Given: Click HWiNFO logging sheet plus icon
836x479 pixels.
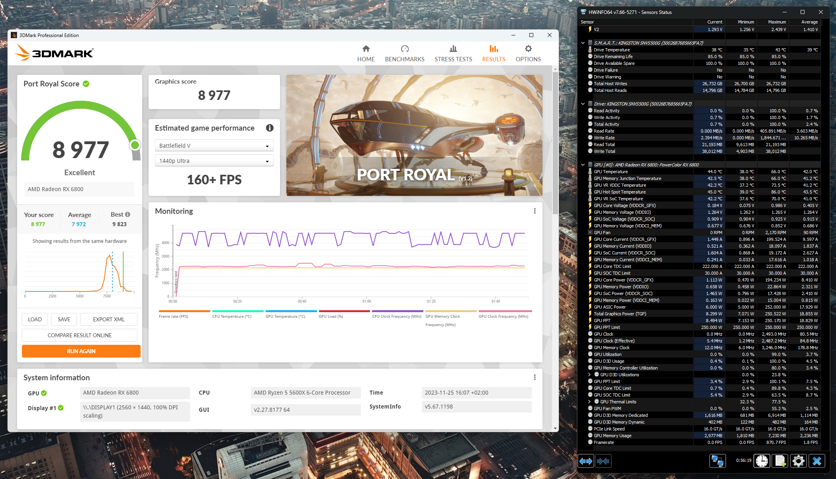Looking at the screenshot, I should pyautogui.click(x=780, y=461).
